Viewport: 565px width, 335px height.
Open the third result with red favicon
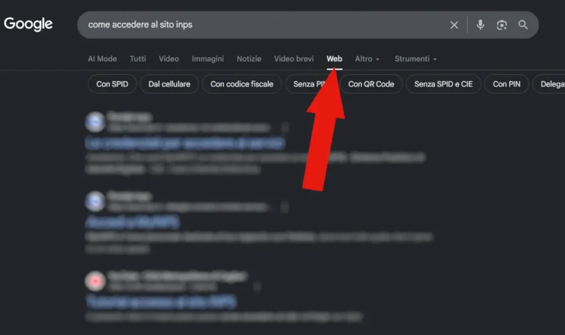tap(161, 301)
